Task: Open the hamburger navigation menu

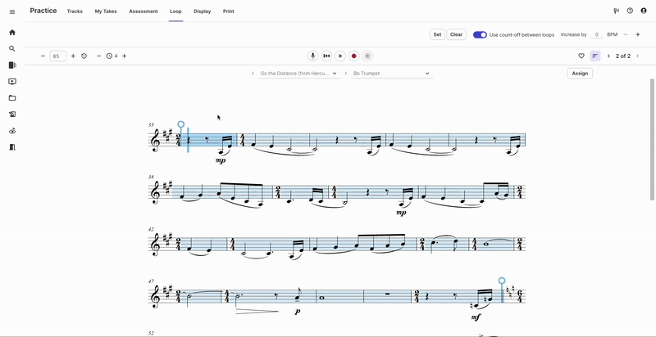Action: click(x=12, y=11)
